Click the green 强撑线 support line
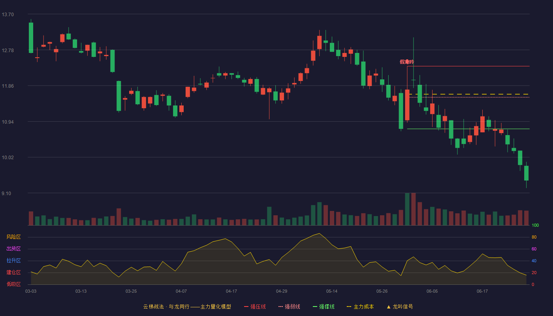Viewport: 553px width, 316px height. pyautogui.click(x=468, y=129)
